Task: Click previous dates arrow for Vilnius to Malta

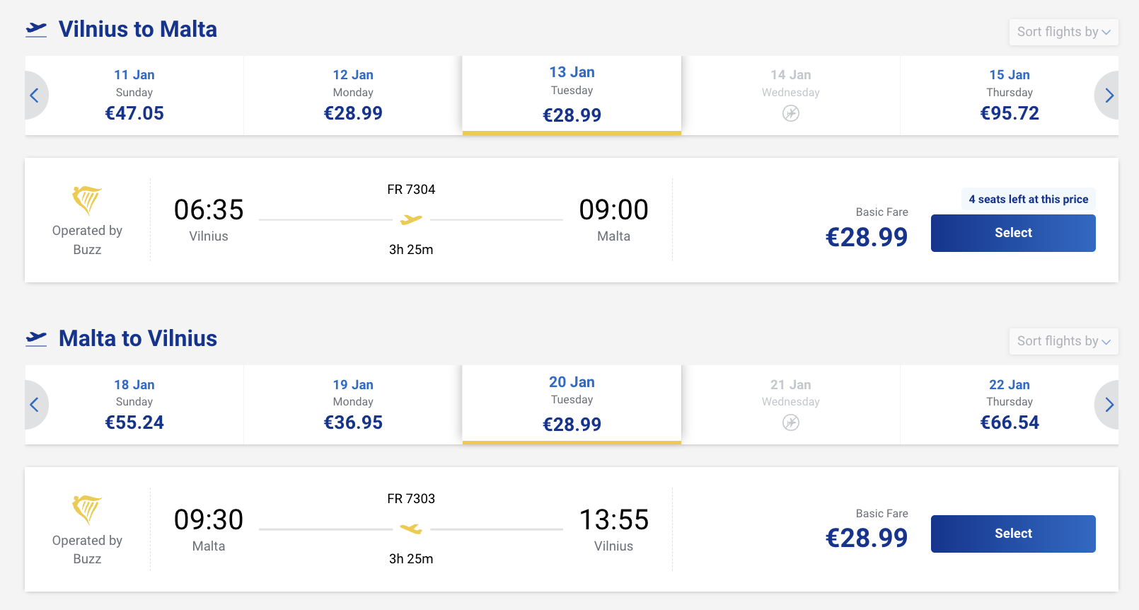Action: [x=35, y=96]
